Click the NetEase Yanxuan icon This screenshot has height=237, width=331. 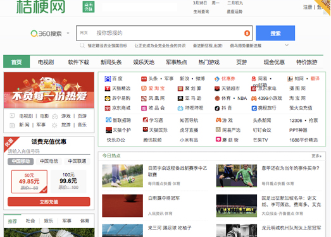point(218,130)
